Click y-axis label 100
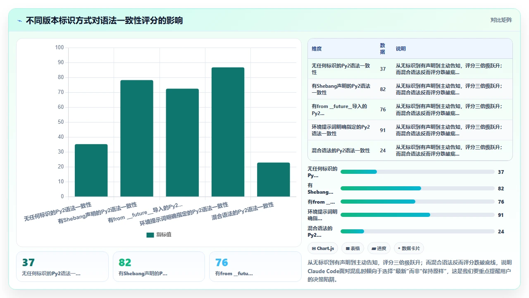 pyautogui.click(x=60, y=48)
